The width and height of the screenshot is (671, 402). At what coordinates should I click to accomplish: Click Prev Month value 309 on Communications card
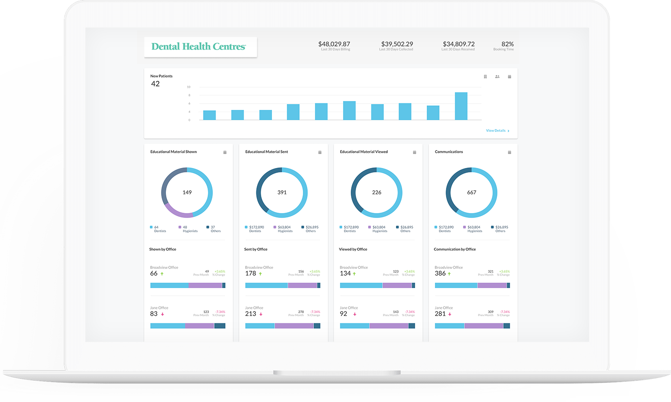[x=491, y=312]
